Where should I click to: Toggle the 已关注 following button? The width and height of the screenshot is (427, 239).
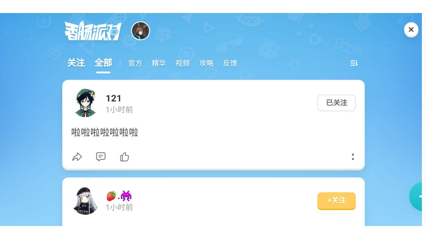[x=336, y=103]
